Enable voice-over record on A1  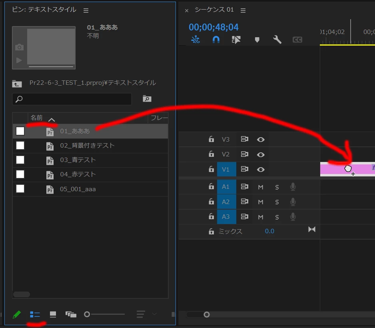[x=293, y=187]
